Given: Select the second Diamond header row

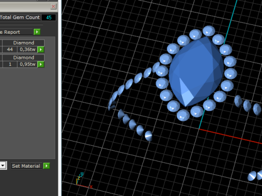Looking at the screenshot, I should tap(23, 58).
